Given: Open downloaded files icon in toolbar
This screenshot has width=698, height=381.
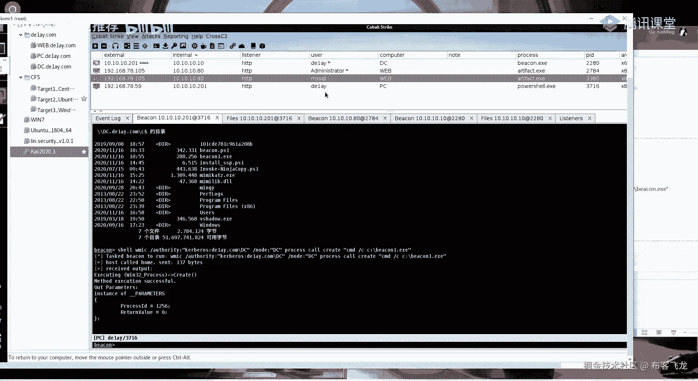Looking at the screenshot, I should click(x=165, y=46).
